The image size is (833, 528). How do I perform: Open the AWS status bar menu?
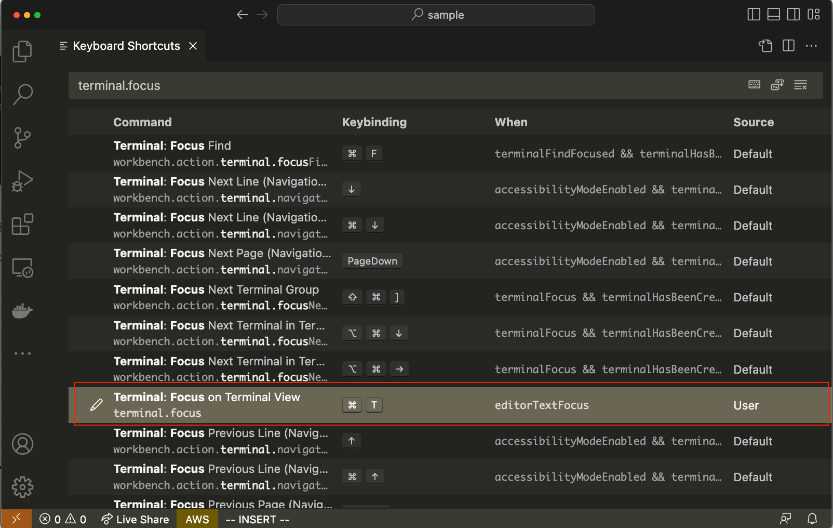coord(197,519)
